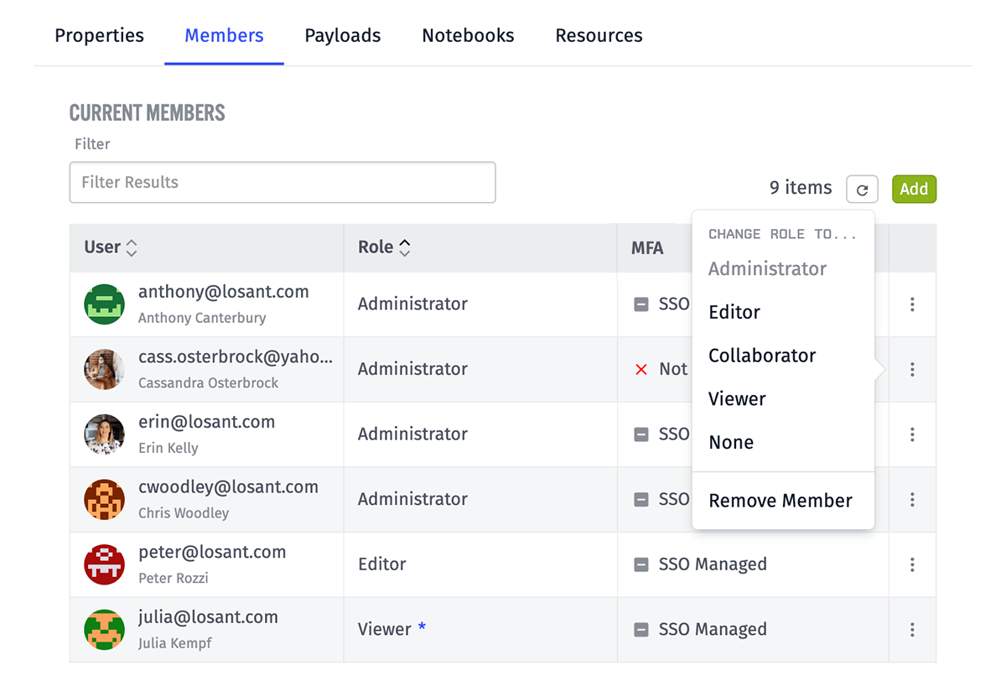Sort by the User column
This screenshot has width=1006, height=686.
[x=110, y=247]
